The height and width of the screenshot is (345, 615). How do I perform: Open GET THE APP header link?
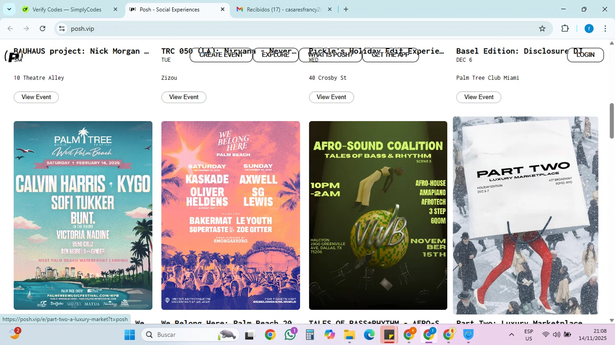pyautogui.click(x=390, y=55)
